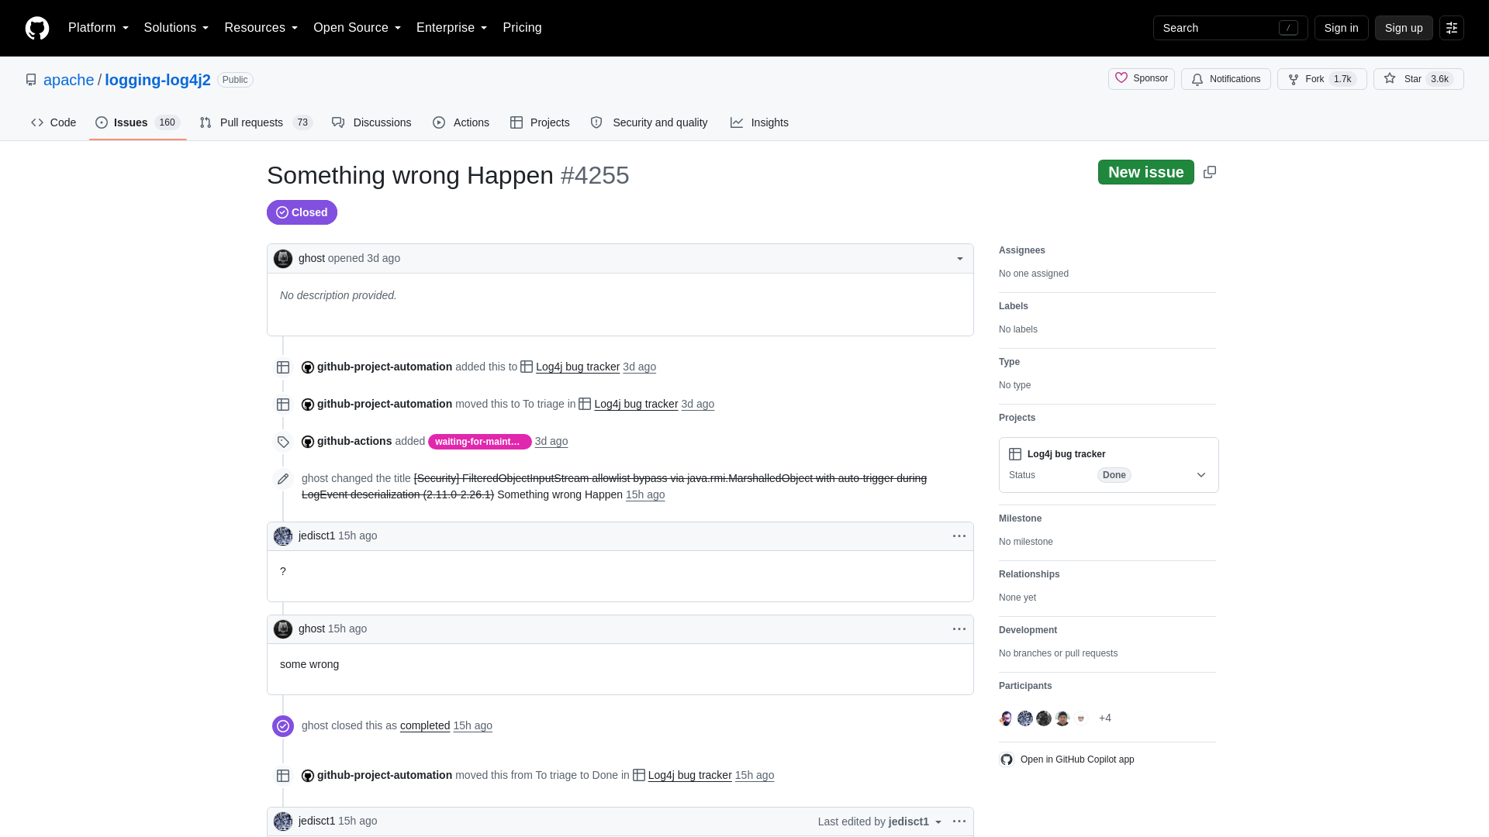Go to the Code tab

54,122
